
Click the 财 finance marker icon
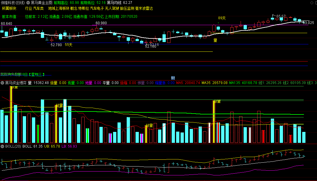click(173, 78)
